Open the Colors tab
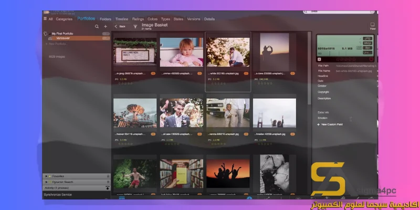The height and width of the screenshot is (210, 420). coord(153,19)
